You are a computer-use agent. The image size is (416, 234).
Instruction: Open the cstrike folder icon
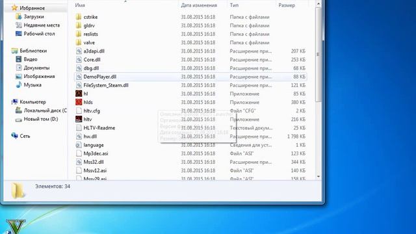point(79,17)
